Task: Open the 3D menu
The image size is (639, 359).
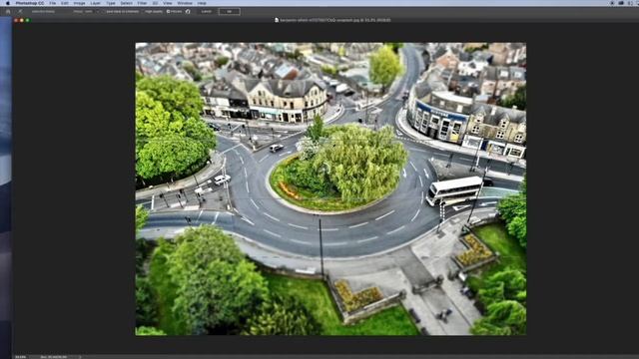Action: (x=155, y=3)
